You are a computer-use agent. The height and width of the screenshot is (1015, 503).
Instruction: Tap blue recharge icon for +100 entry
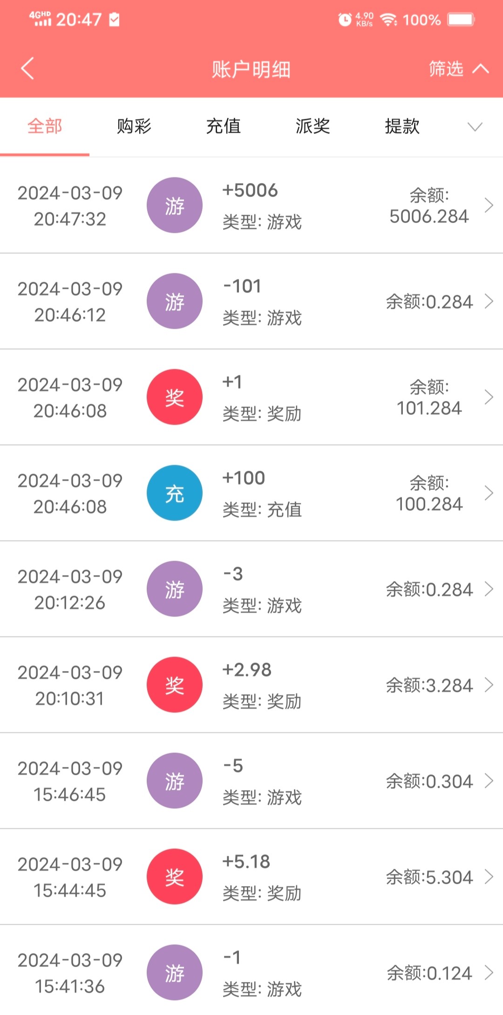click(x=175, y=493)
